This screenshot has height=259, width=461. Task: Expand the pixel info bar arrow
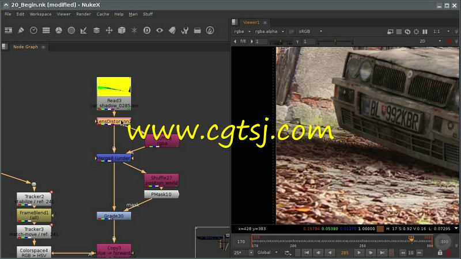(456, 228)
